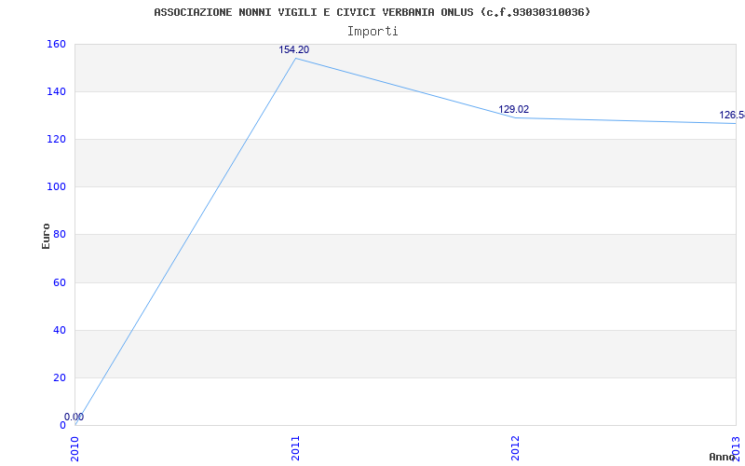Screen dimensions: 745x466
Task: Click the 154.20 data label
Action: point(293,49)
